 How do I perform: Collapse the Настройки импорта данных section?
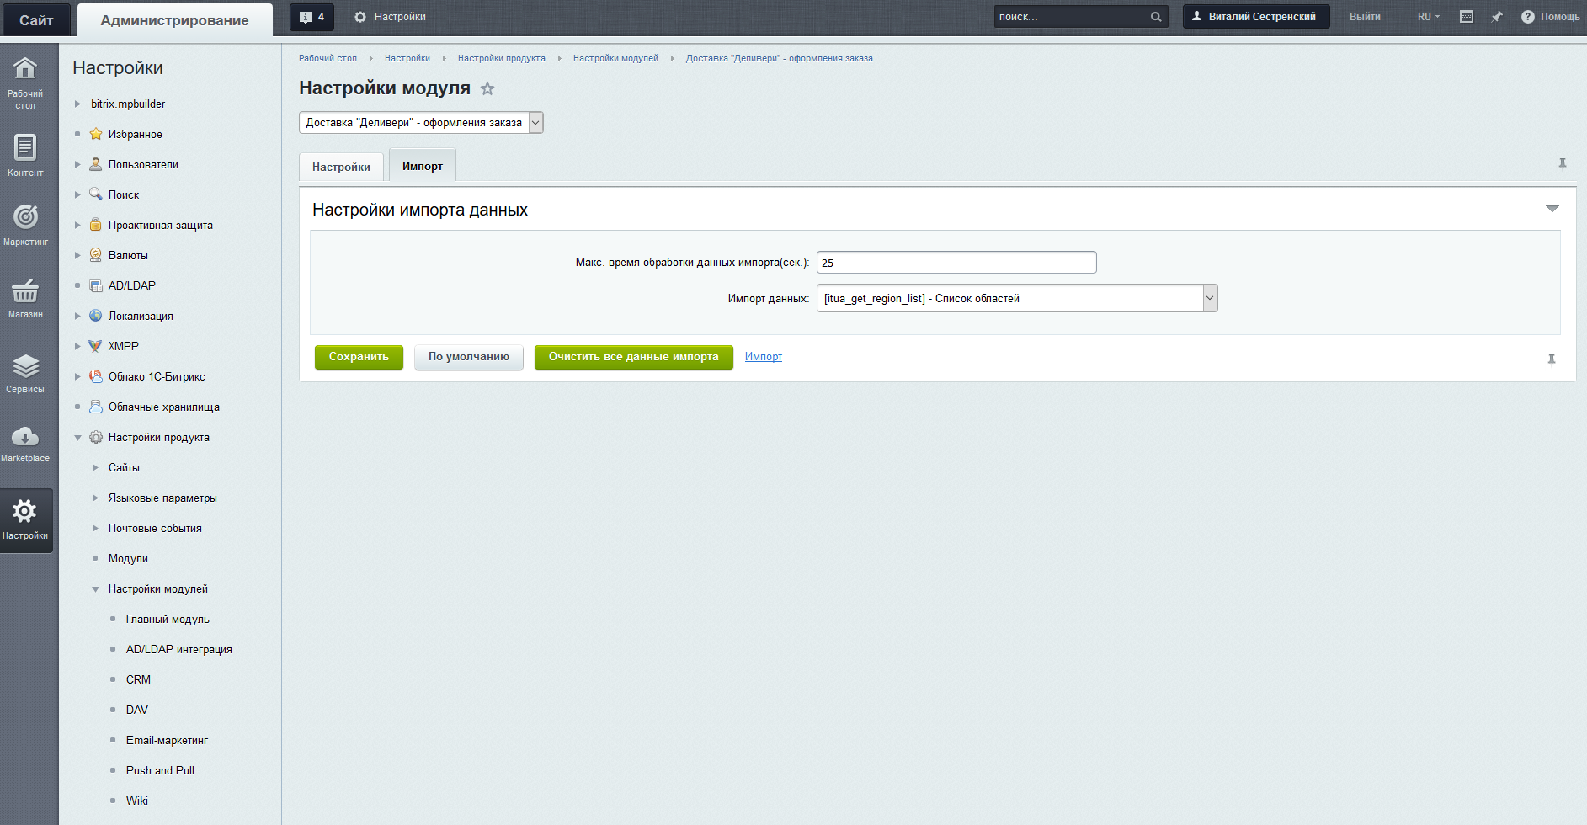[x=1552, y=209]
